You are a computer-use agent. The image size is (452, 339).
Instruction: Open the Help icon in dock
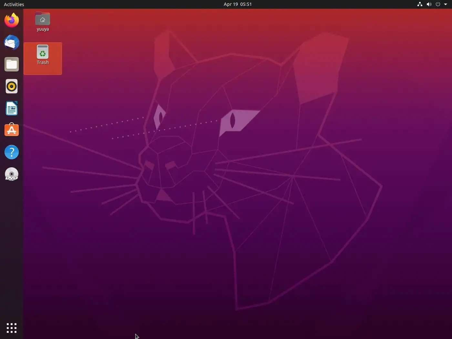pos(12,152)
